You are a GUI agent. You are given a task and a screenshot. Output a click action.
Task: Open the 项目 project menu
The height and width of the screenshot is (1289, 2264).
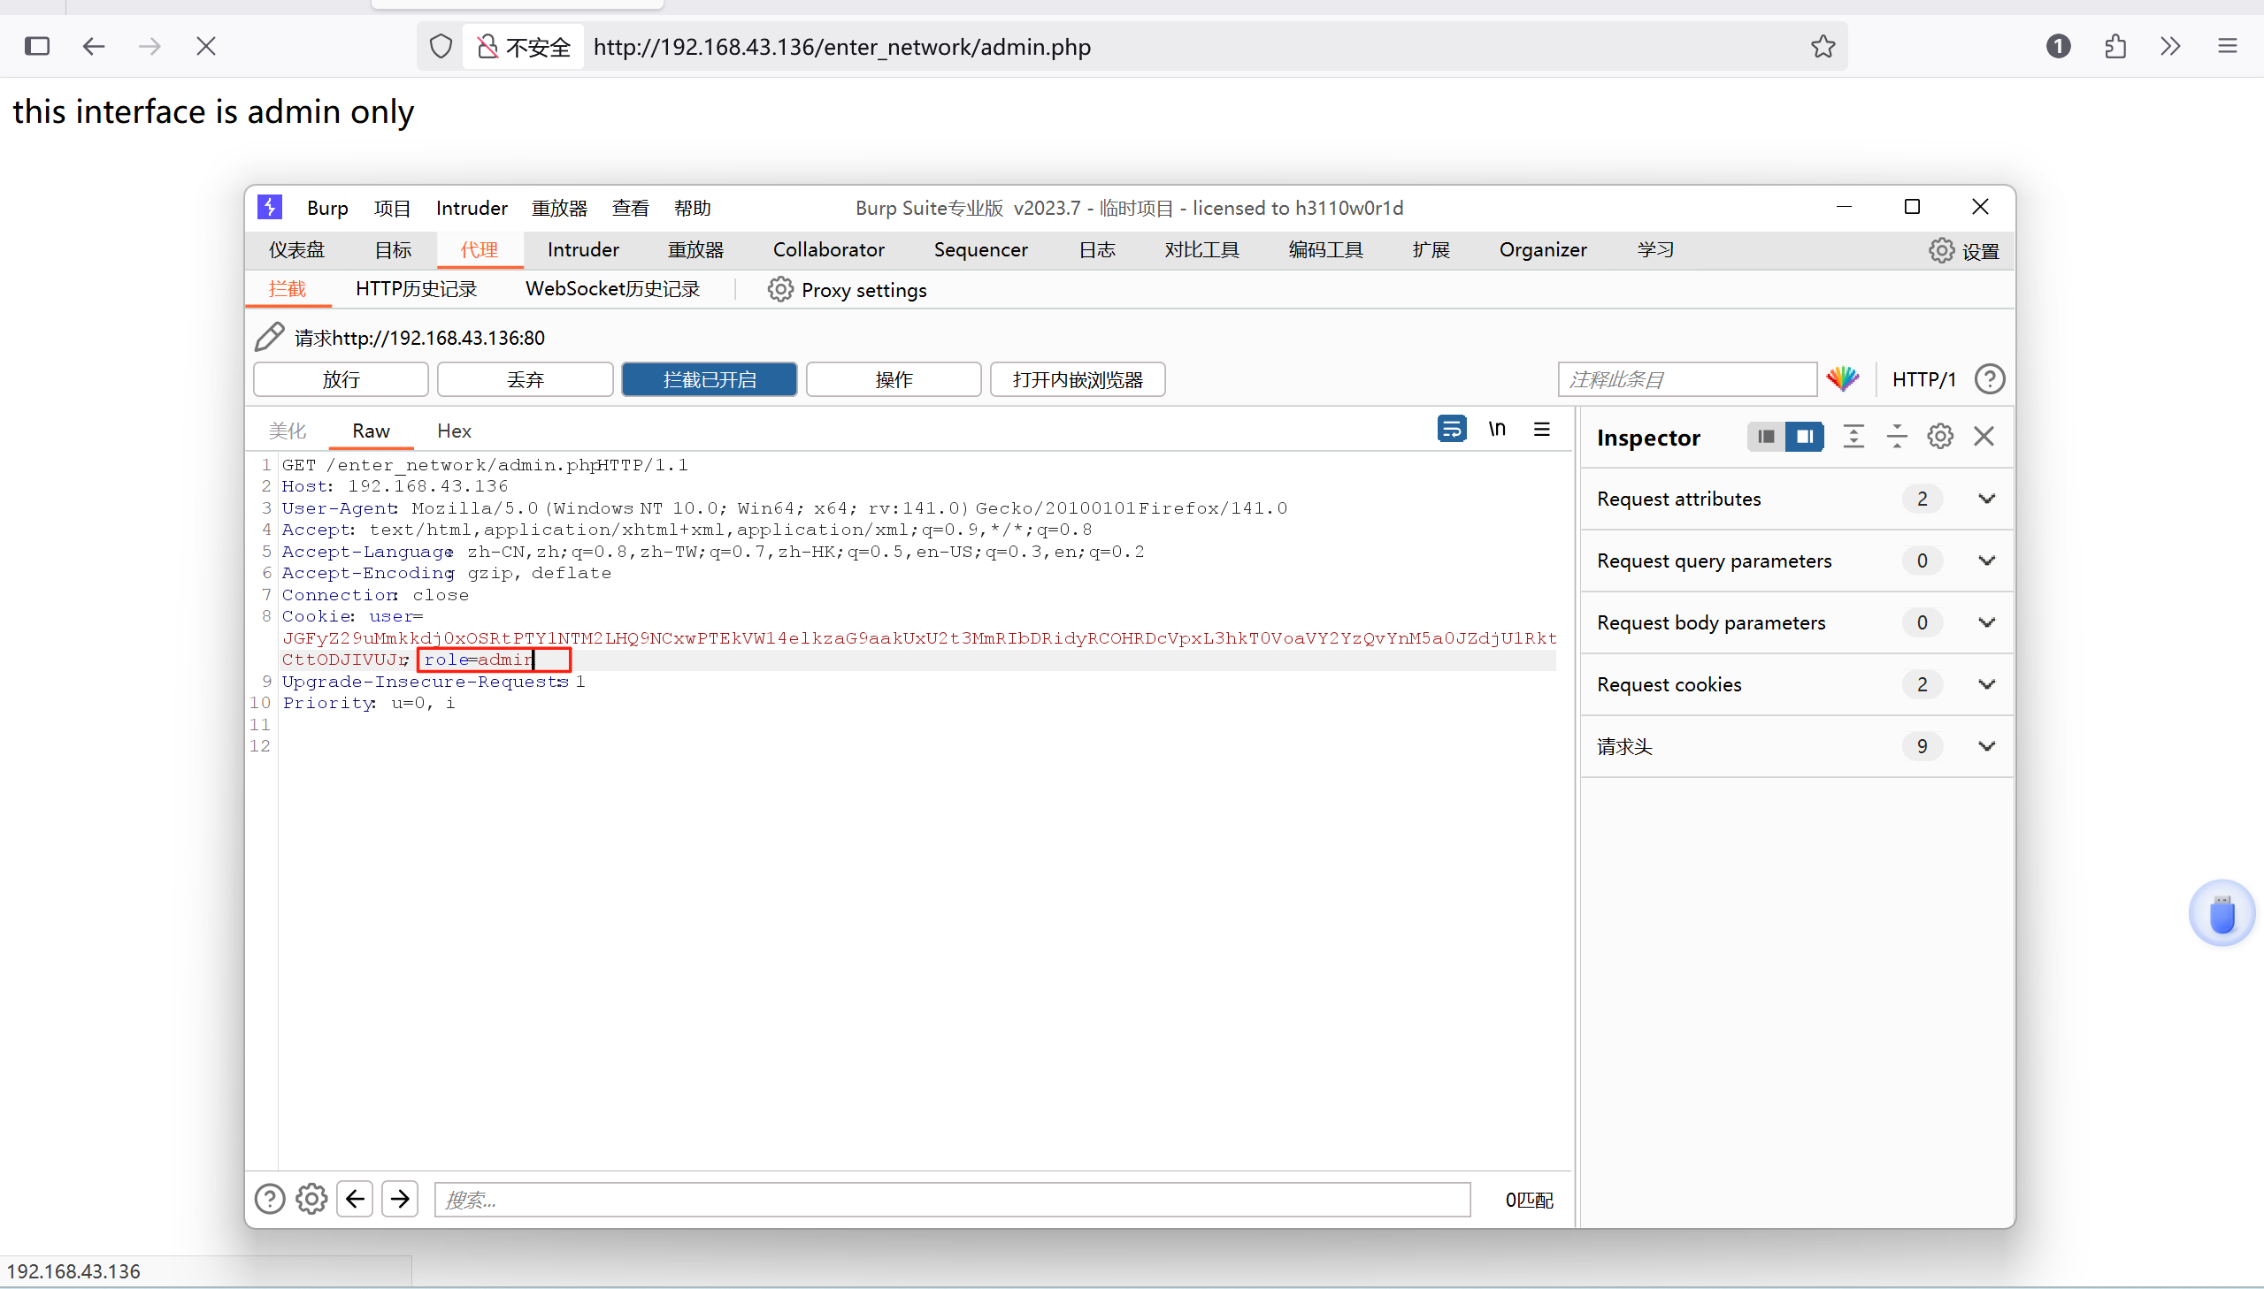click(392, 208)
